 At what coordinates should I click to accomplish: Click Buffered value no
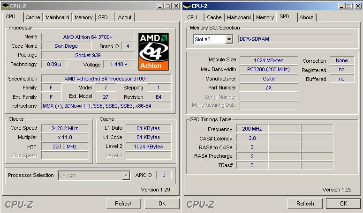coord(342,79)
